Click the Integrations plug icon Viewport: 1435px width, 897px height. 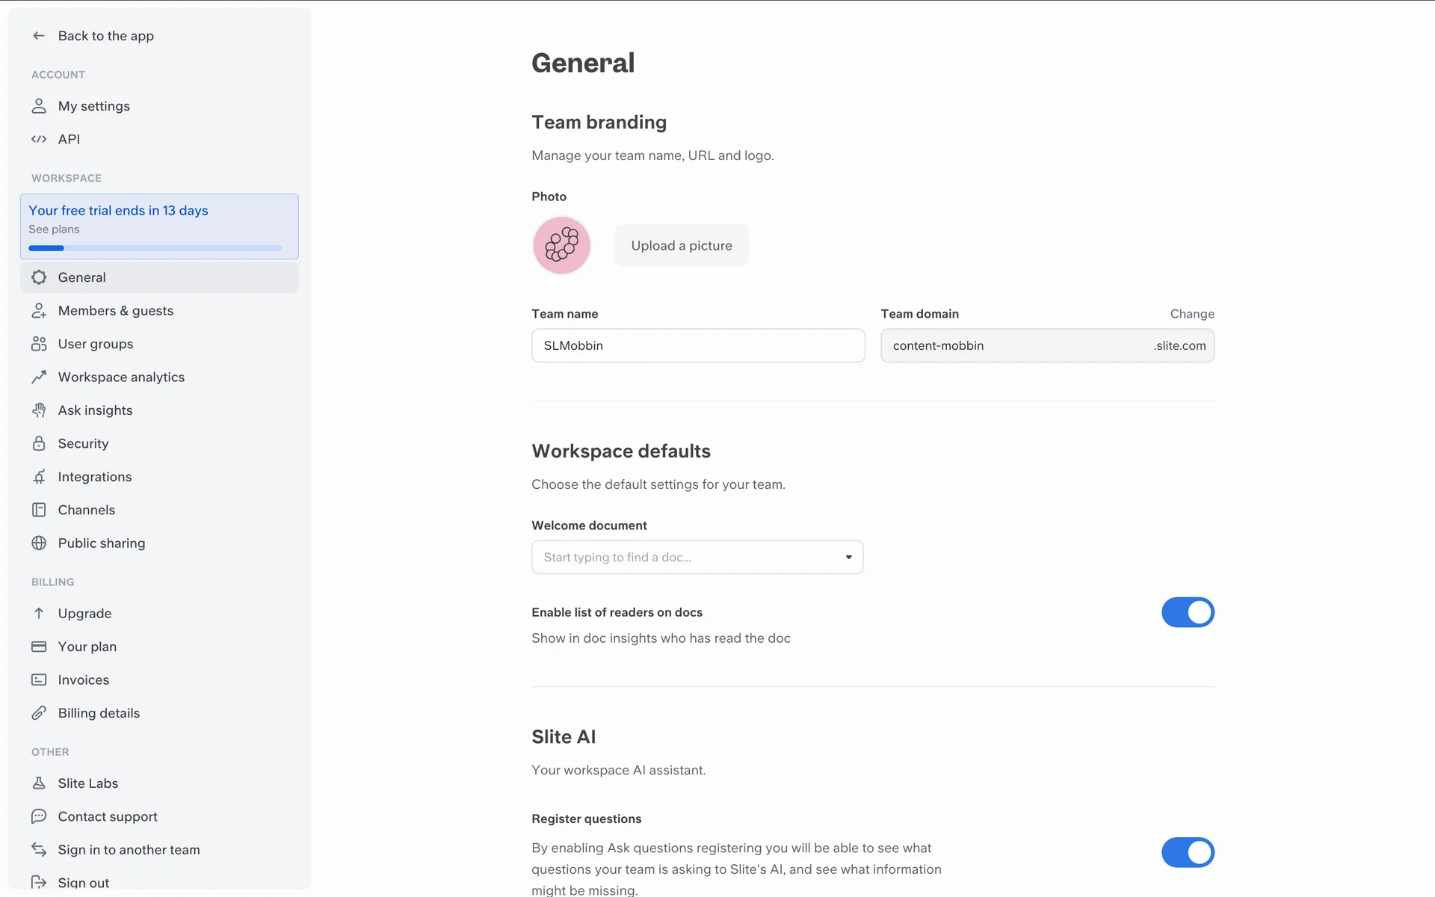(39, 477)
